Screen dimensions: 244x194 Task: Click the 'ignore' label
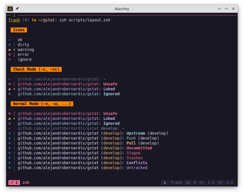(25, 59)
